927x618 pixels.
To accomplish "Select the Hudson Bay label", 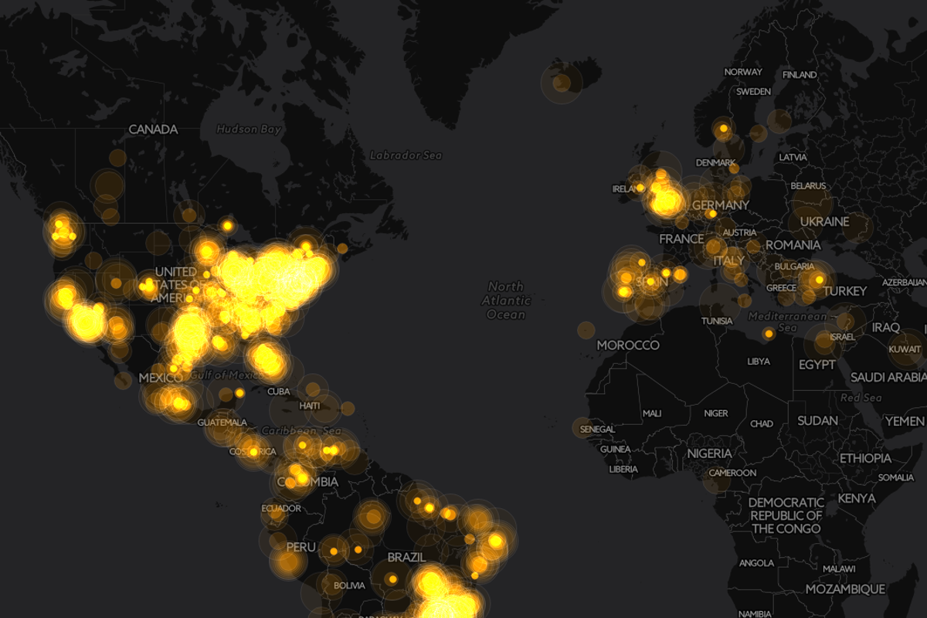I will (x=249, y=129).
